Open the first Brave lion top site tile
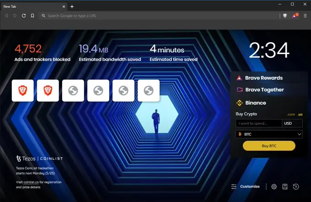The image size is (311, 202). coord(22,91)
